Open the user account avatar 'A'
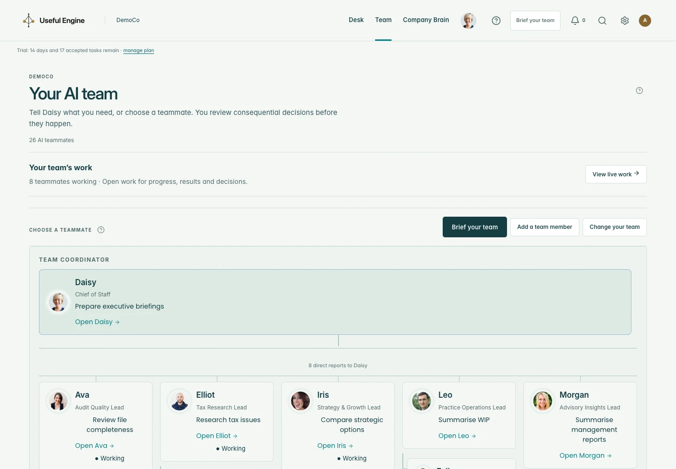Viewport: 676px width, 469px height. (645, 21)
